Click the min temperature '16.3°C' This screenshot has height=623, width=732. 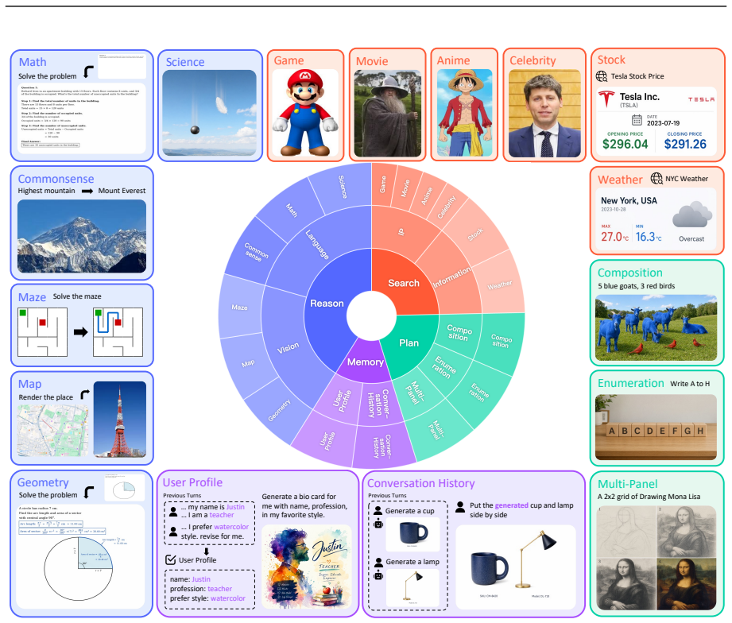[x=649, y=237]
